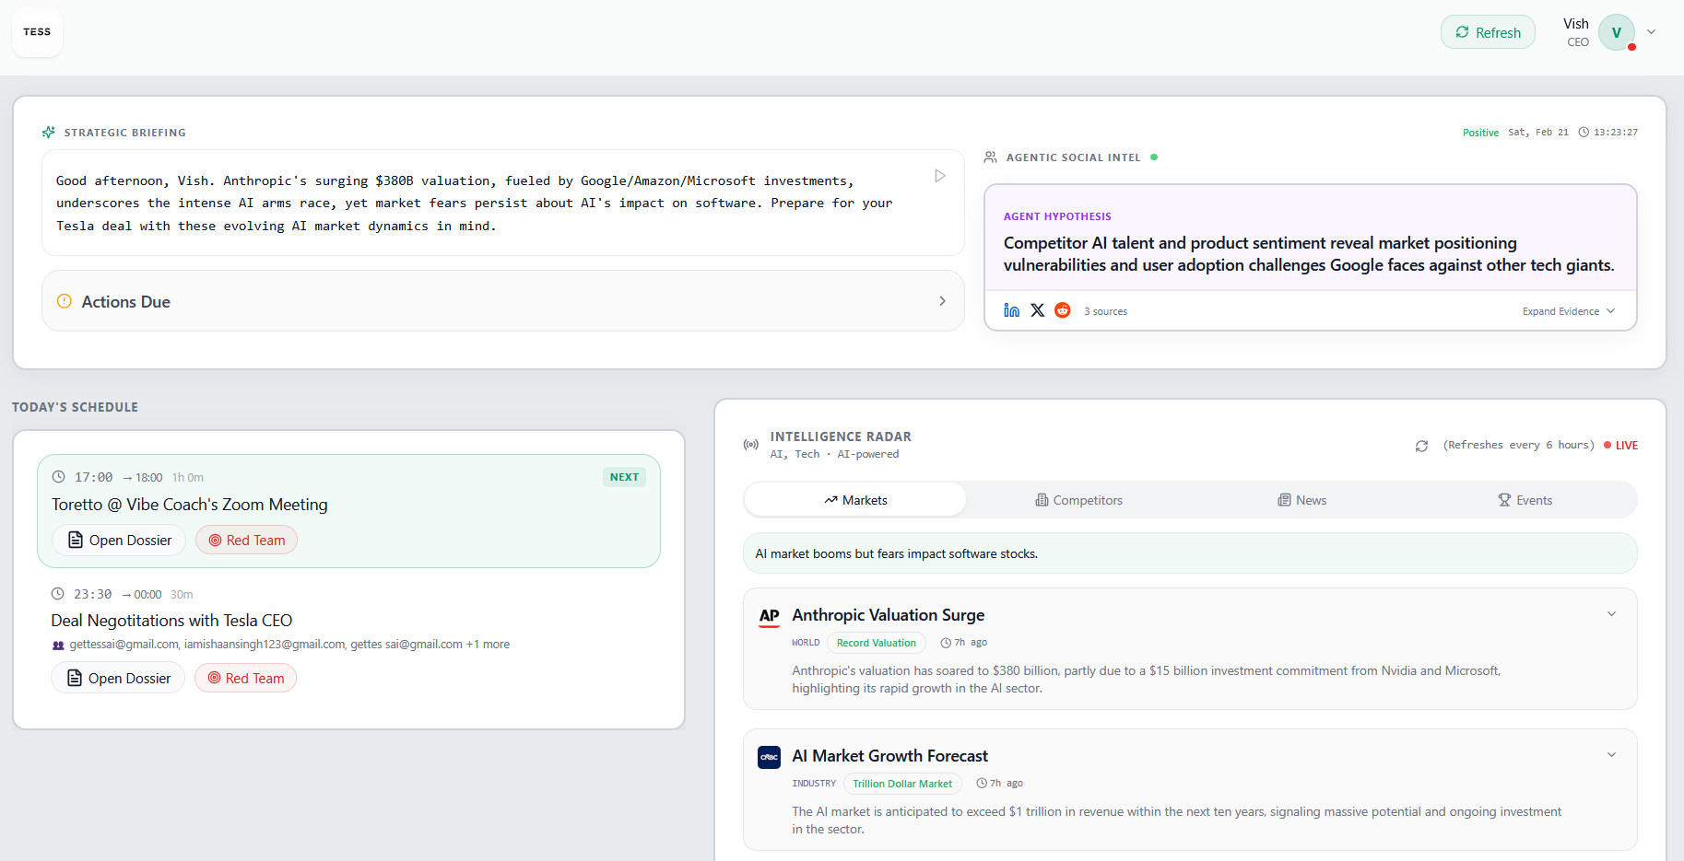Expand Evidence for agent hypothesis
The height and width of the screenshot is (861, 1684).
coord(1569,311)
